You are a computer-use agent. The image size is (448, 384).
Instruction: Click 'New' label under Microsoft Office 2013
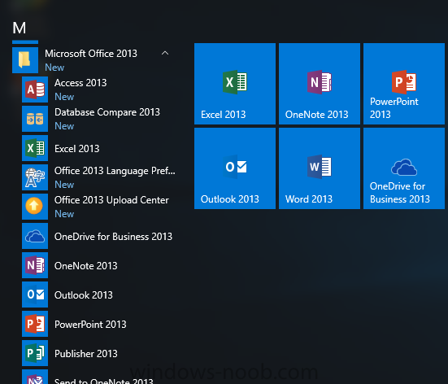click(54, 68)
